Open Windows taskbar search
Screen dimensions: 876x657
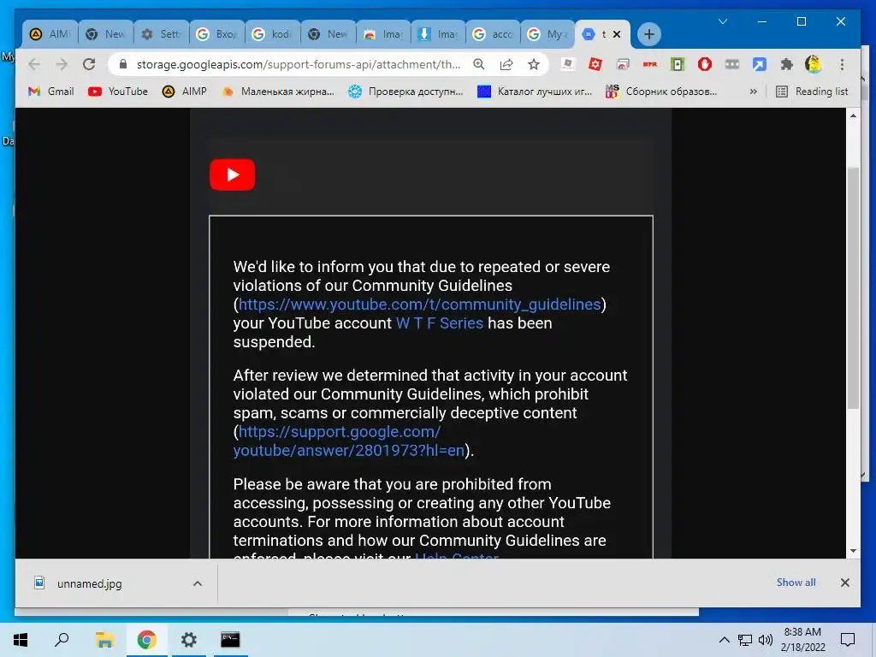pos(62,640)
